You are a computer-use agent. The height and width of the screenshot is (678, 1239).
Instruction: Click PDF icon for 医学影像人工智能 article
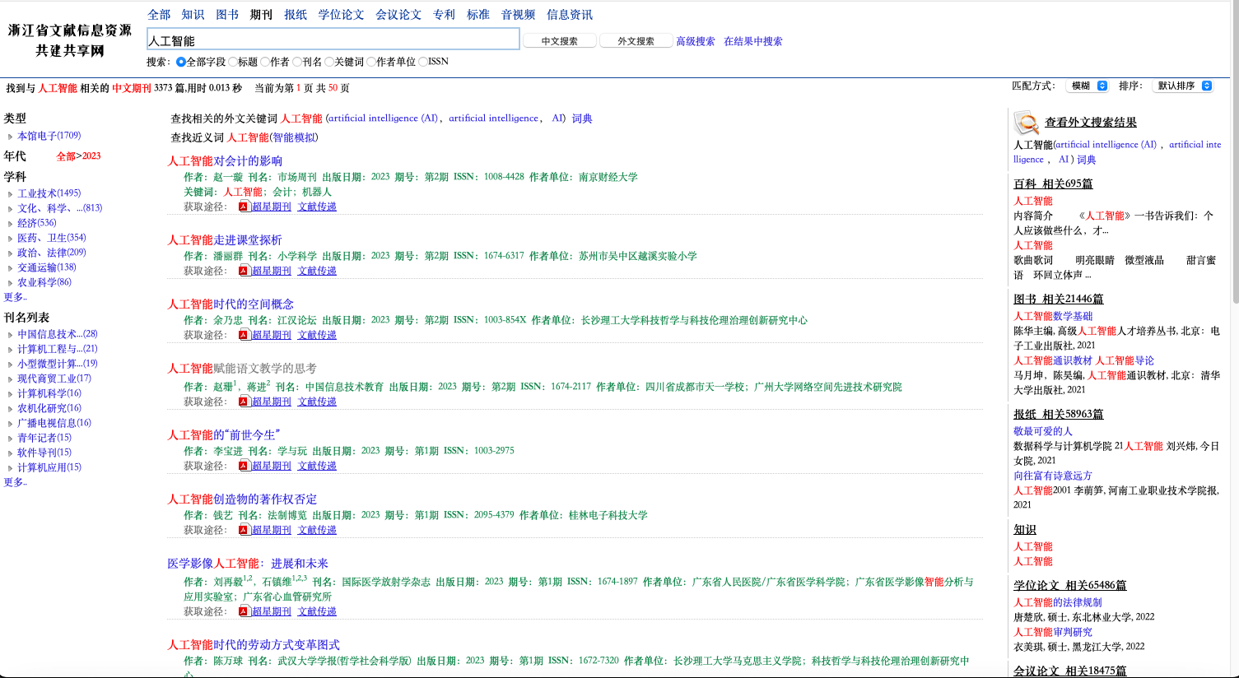244,611
